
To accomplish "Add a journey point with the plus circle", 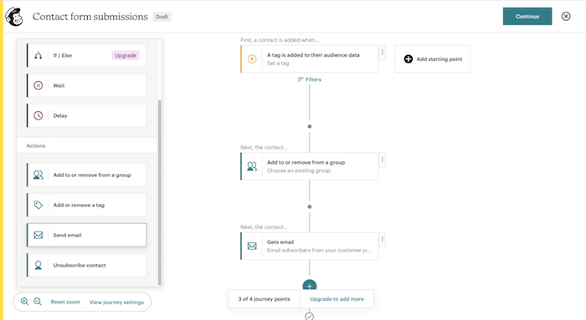I will tap(310, 285).
